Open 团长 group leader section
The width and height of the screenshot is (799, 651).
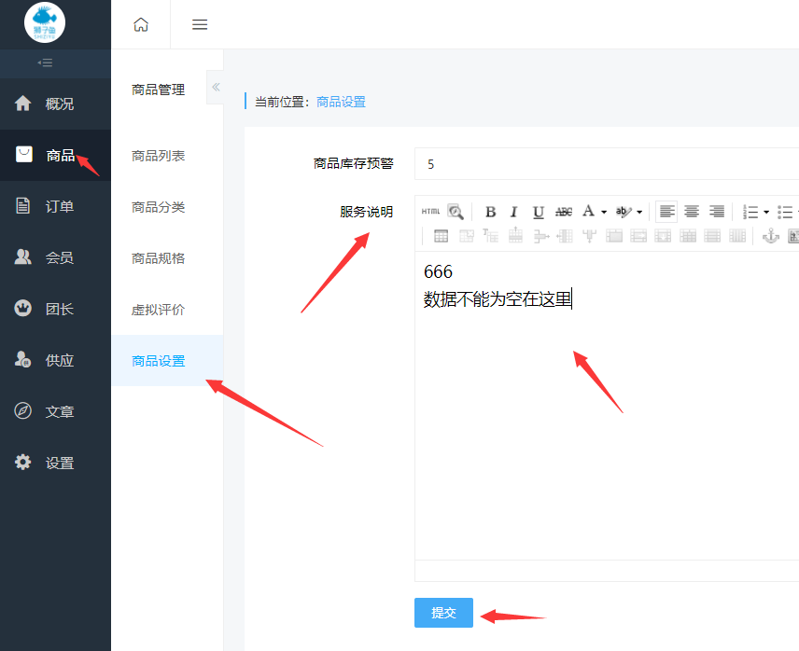click(x=56, y=309)
